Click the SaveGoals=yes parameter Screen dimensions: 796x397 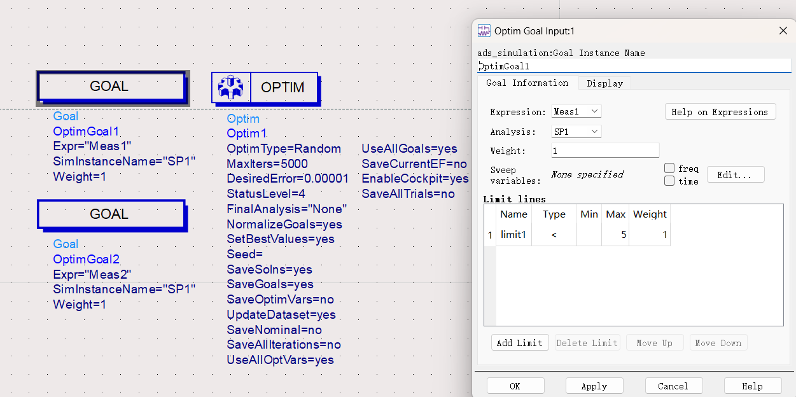point(270,284)
